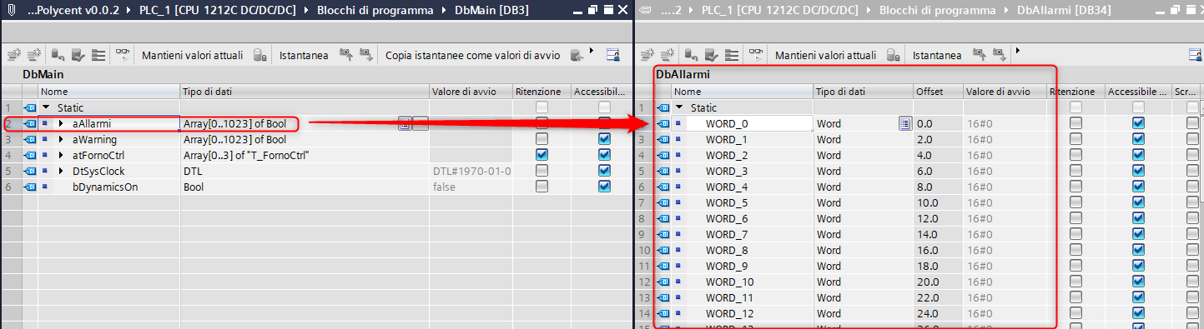Viewport: 1204px width, 329px height.
Task: Expand the DtSysClock DTL structure
Action: [x=61, y=171]
